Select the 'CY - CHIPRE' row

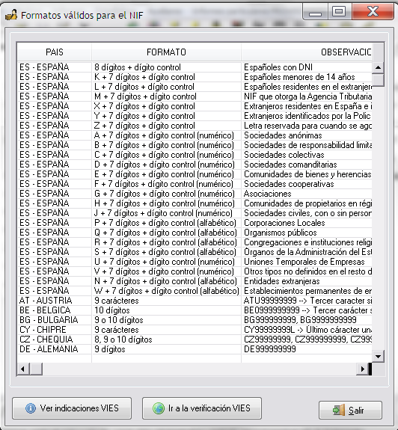[x=195, y=330]
